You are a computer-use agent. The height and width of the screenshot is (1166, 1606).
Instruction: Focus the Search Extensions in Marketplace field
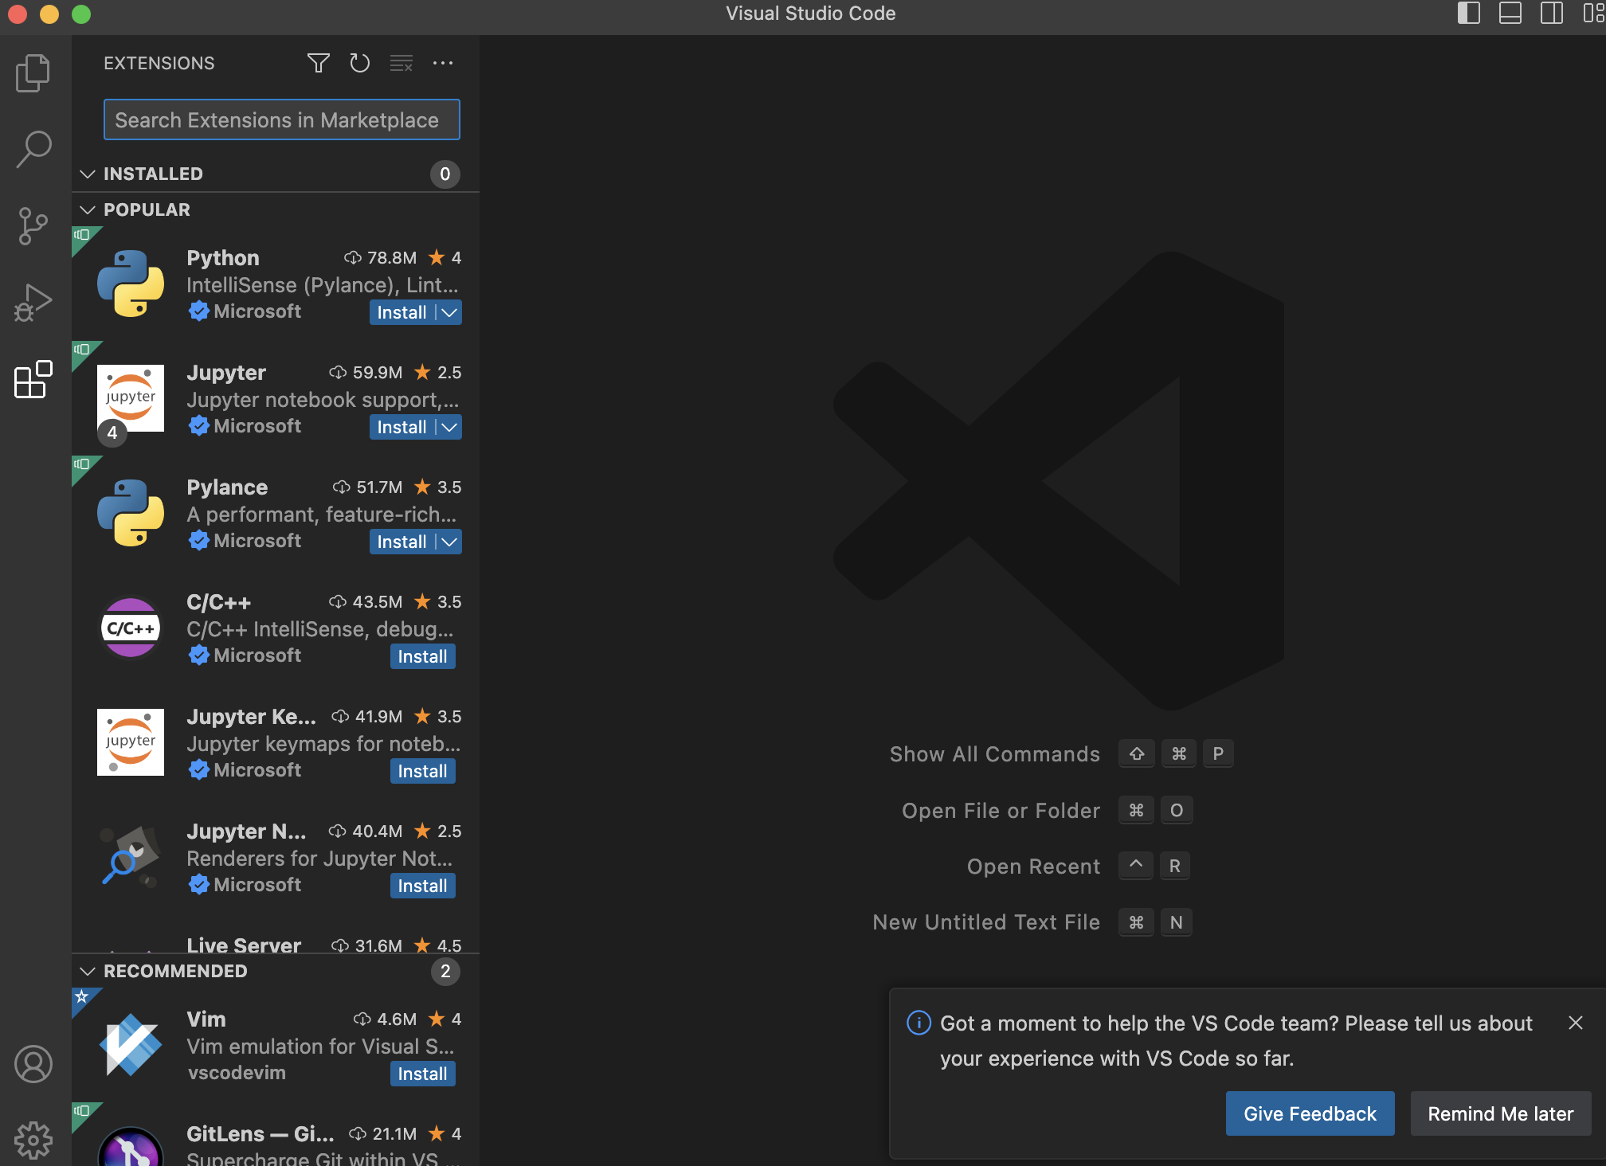pyautogui.click(x=281, y=119)
